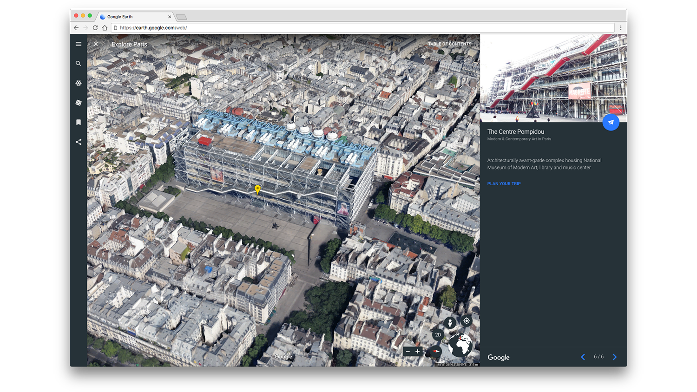697x392 pixels.
Task: Reload the page in browser
Action: [95, 28]
